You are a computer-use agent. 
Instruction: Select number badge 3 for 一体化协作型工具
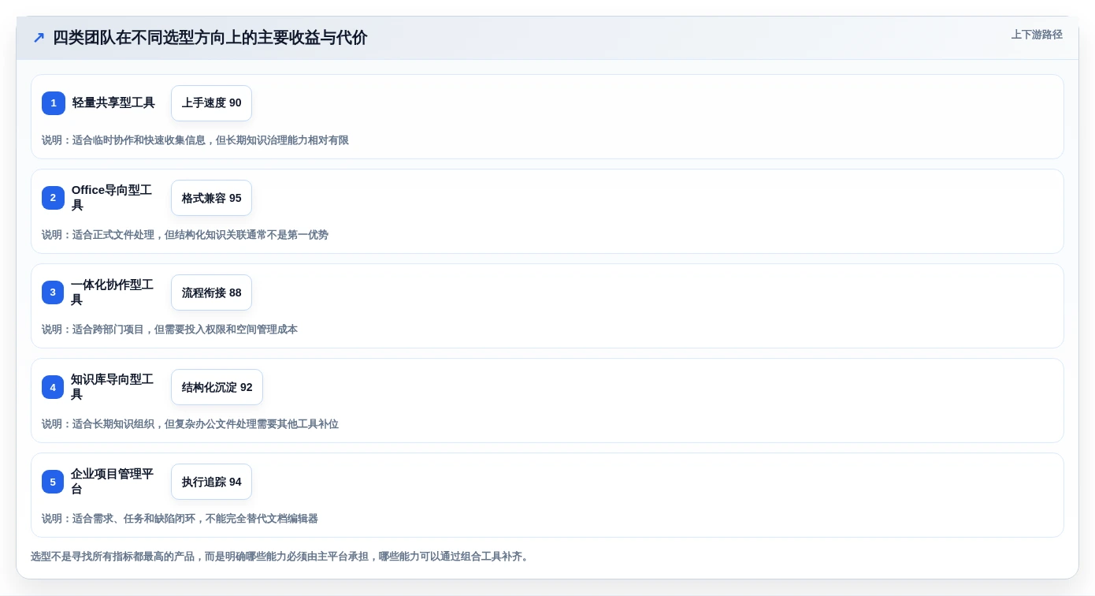pos(53,292)
